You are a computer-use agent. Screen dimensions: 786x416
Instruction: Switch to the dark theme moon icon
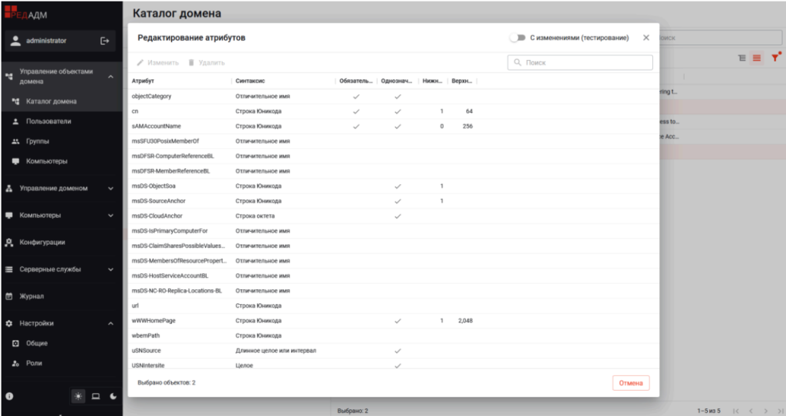pos(114,396)
